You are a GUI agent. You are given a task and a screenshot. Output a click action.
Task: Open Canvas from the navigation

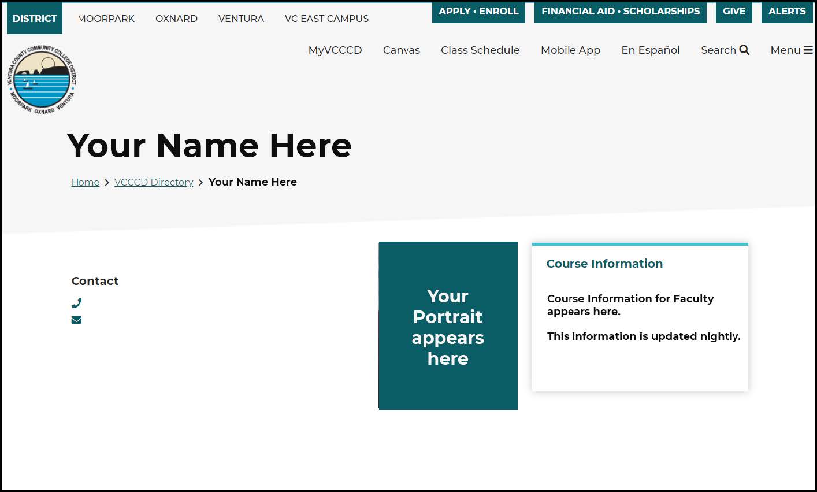coord(401,50)
